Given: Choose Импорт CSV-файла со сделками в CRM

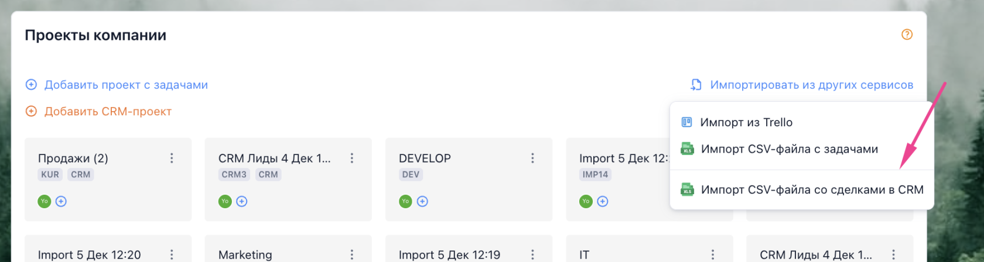Looking at the screenshot, I should 812,190.
